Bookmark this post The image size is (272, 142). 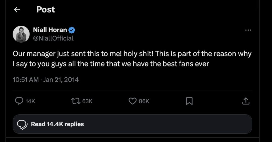189,101
